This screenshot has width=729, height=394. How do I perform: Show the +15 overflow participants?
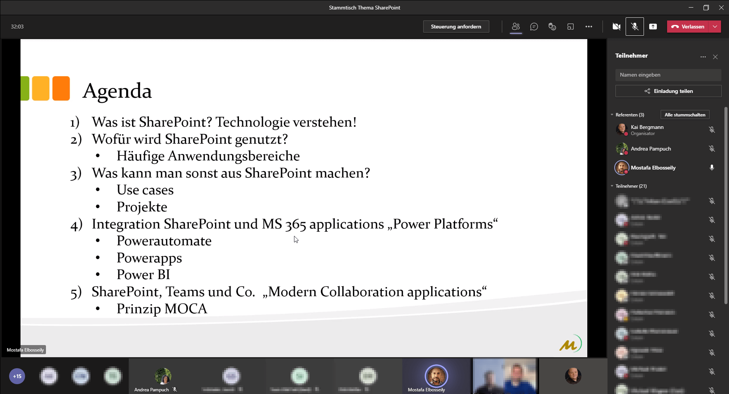coord(17,376)
